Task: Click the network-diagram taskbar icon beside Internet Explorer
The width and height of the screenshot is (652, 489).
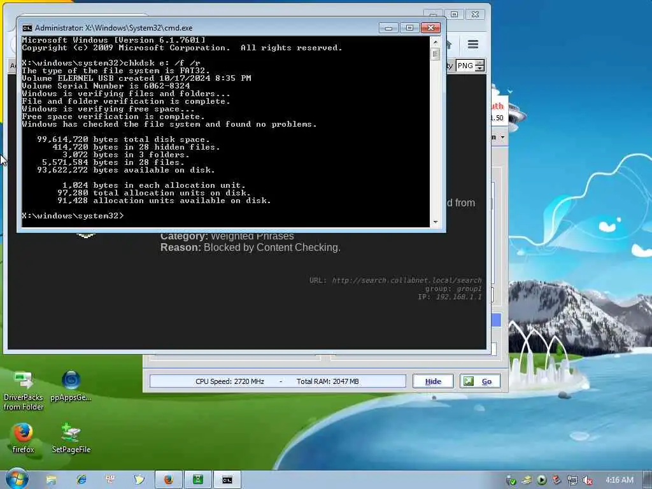Action: (x=110, y=479)
